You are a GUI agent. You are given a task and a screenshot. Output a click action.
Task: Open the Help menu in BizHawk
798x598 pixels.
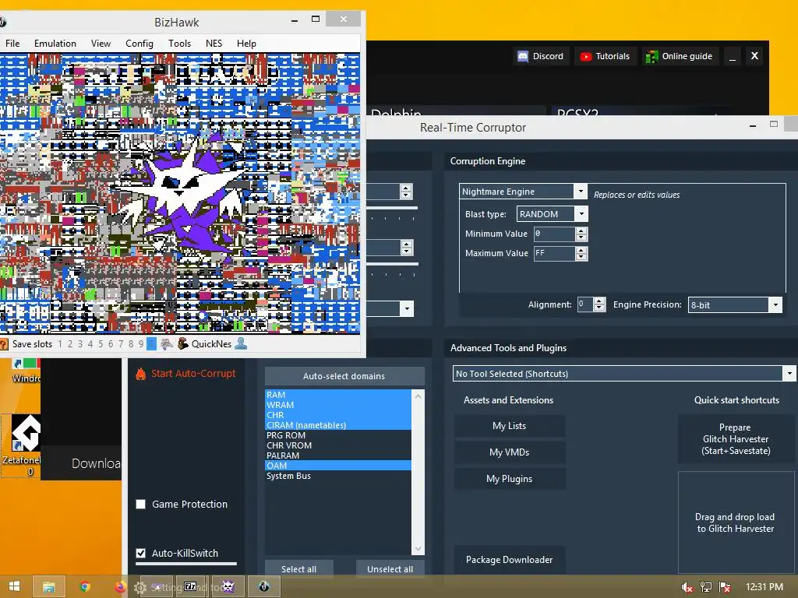(246, 44)
